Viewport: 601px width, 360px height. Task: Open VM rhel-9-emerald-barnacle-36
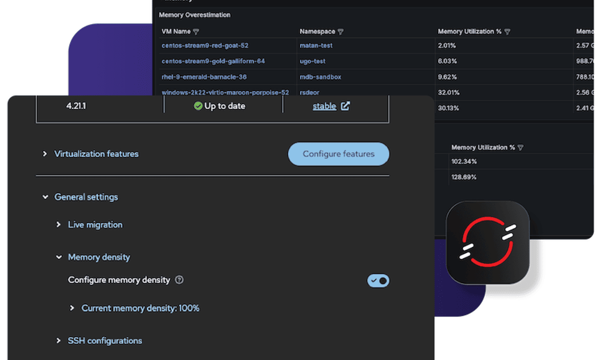point(204,77)
